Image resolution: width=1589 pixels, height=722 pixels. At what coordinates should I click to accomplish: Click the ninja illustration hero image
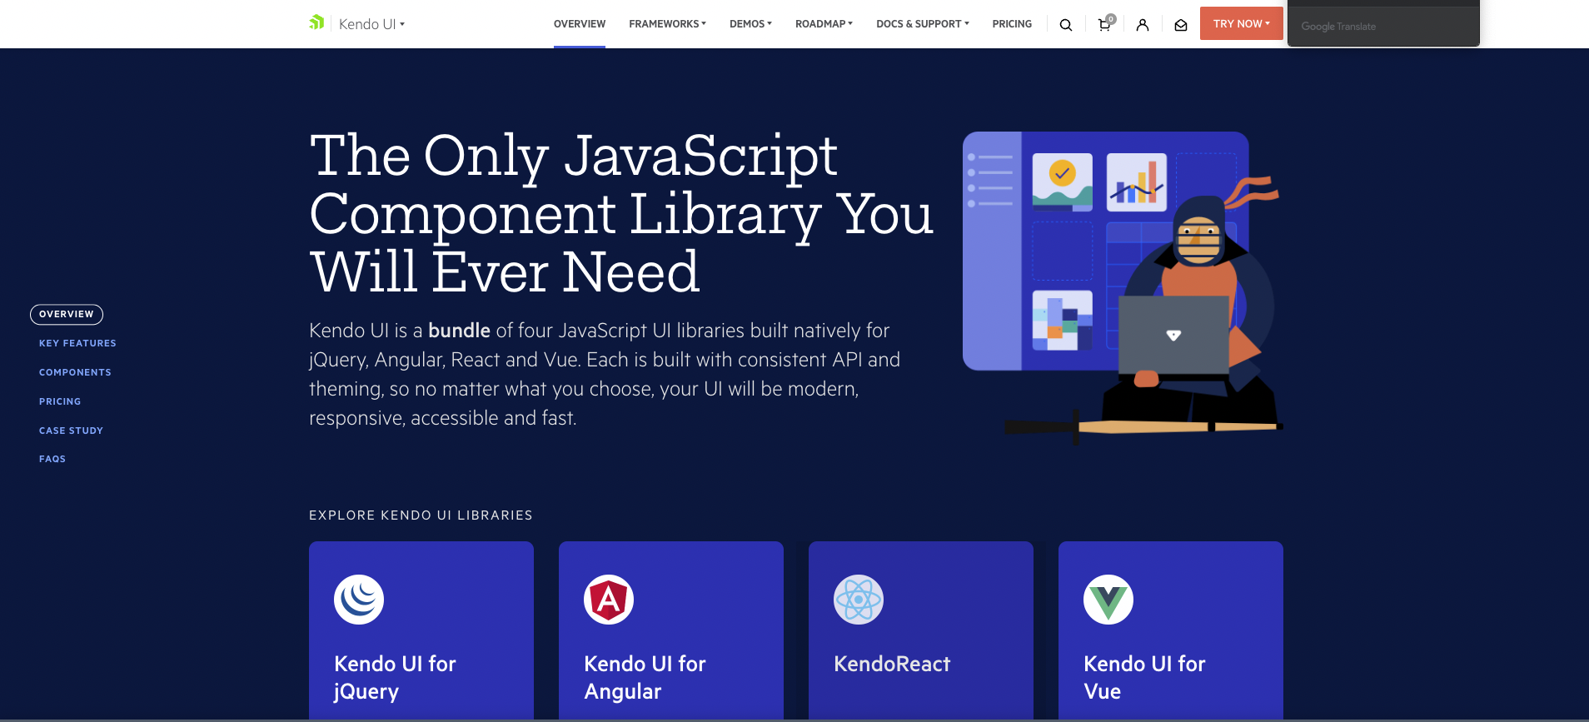coord(1123,287)
